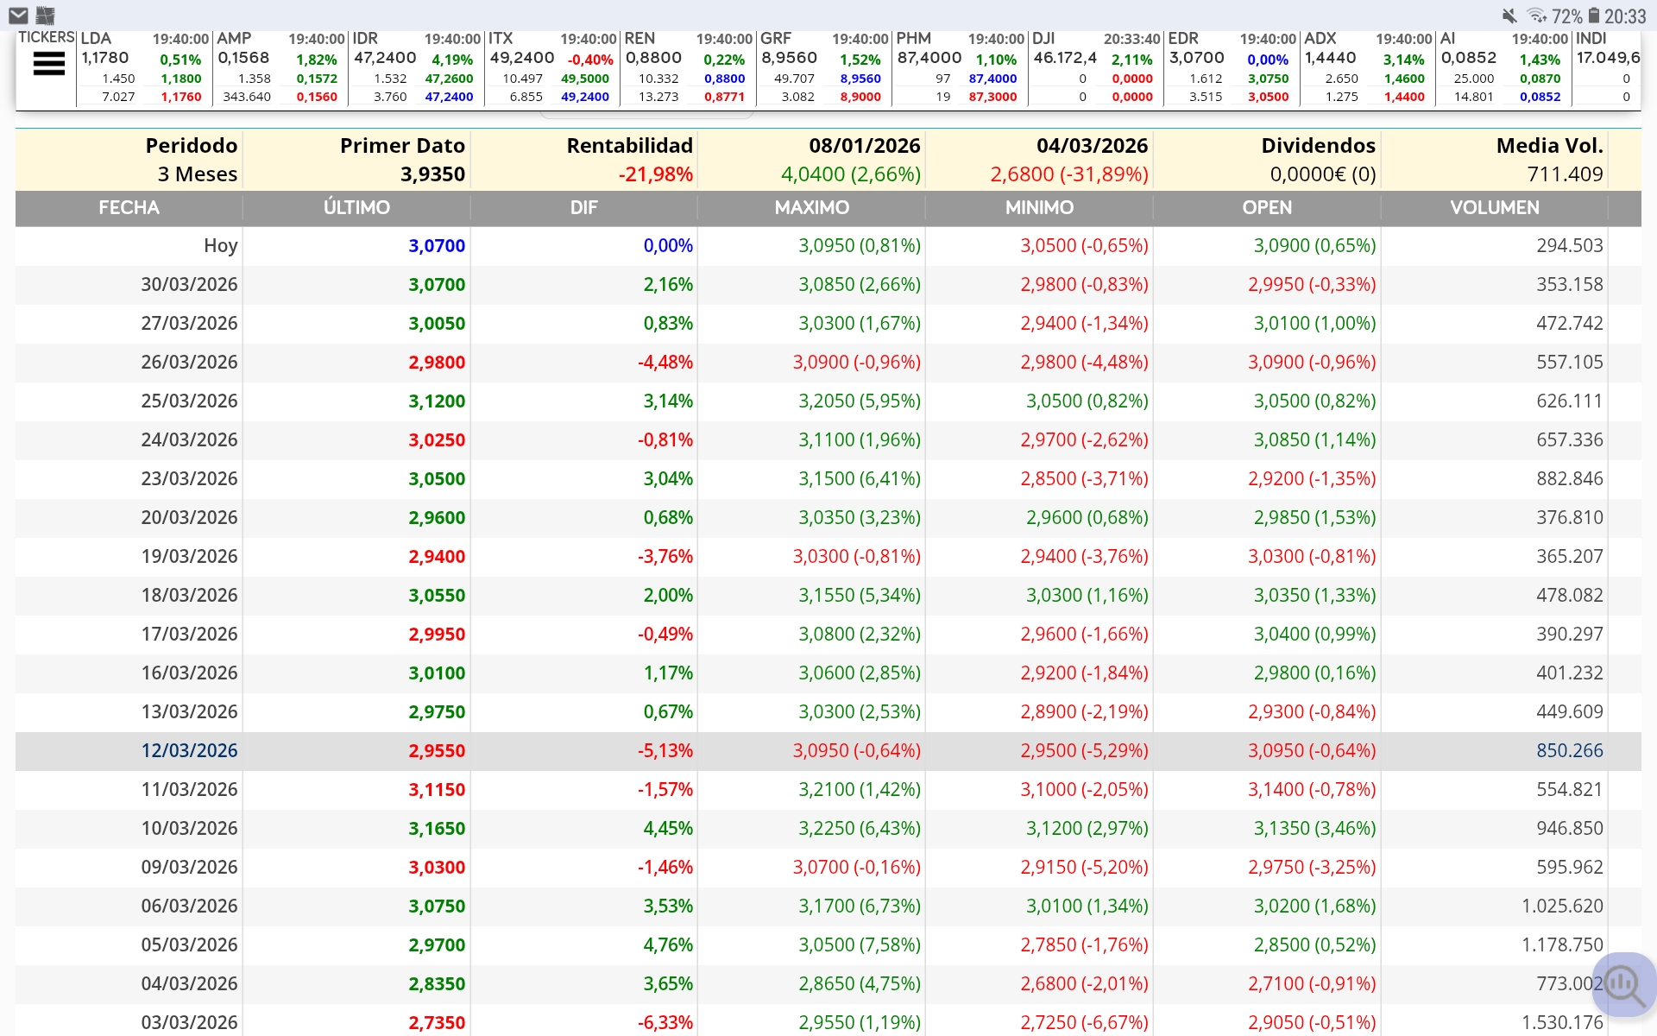This screenshot has width=1657, height=1036.
Task: Sort by the OPEN column header
Action: coord(1267,208)
